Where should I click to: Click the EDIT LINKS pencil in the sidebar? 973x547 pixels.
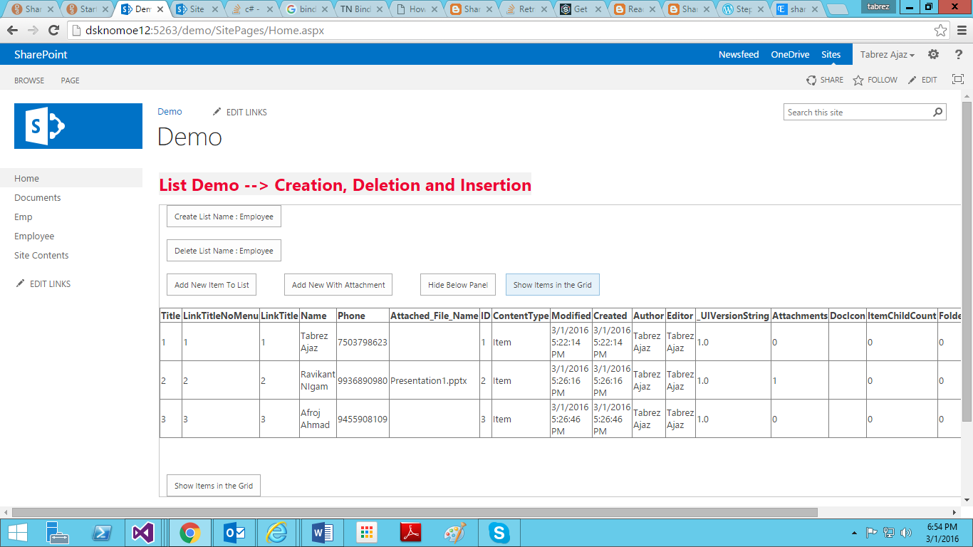(21, 283)
